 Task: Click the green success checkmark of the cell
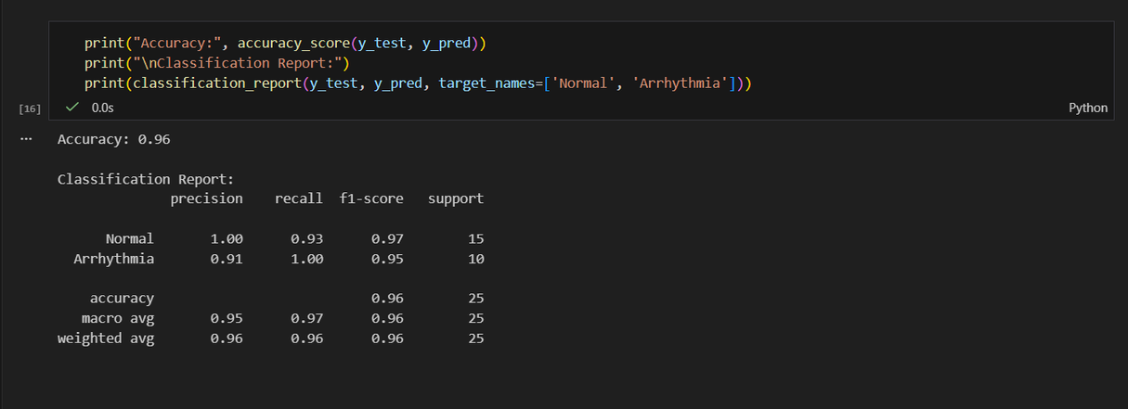click(71, 108)
